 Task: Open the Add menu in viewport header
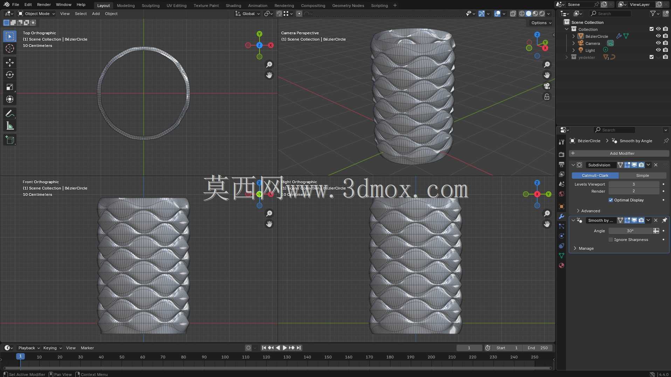[x=96, y=14]
